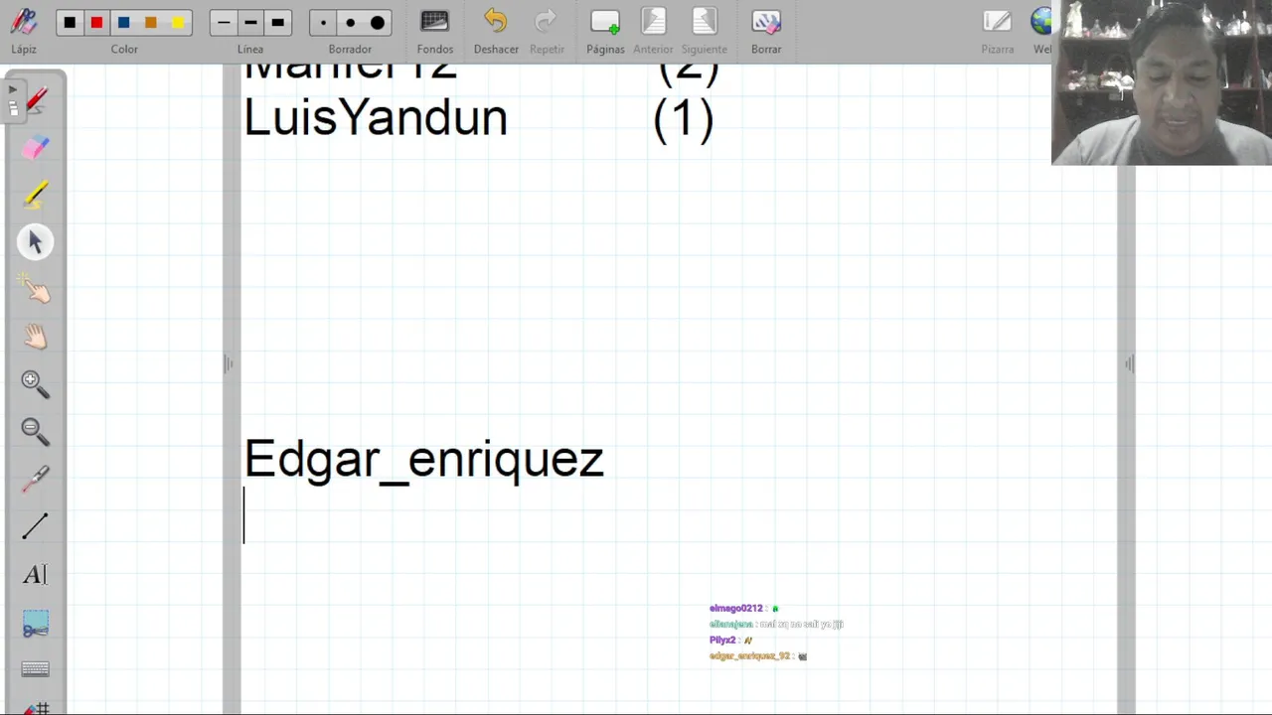The image size is (1272, 715).
Task: Choose the small eraser size
Action: click(323, 23)
